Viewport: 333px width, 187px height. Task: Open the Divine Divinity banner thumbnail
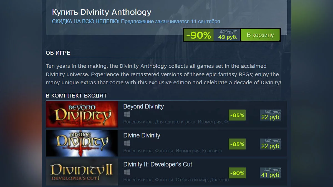click(x=82, y=143)
